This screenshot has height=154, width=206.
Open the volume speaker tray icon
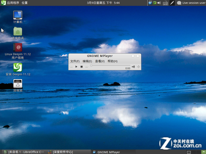point(159,3)
